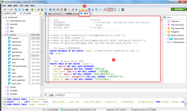Switch to the 数据库: knows tab

point(71,14)
